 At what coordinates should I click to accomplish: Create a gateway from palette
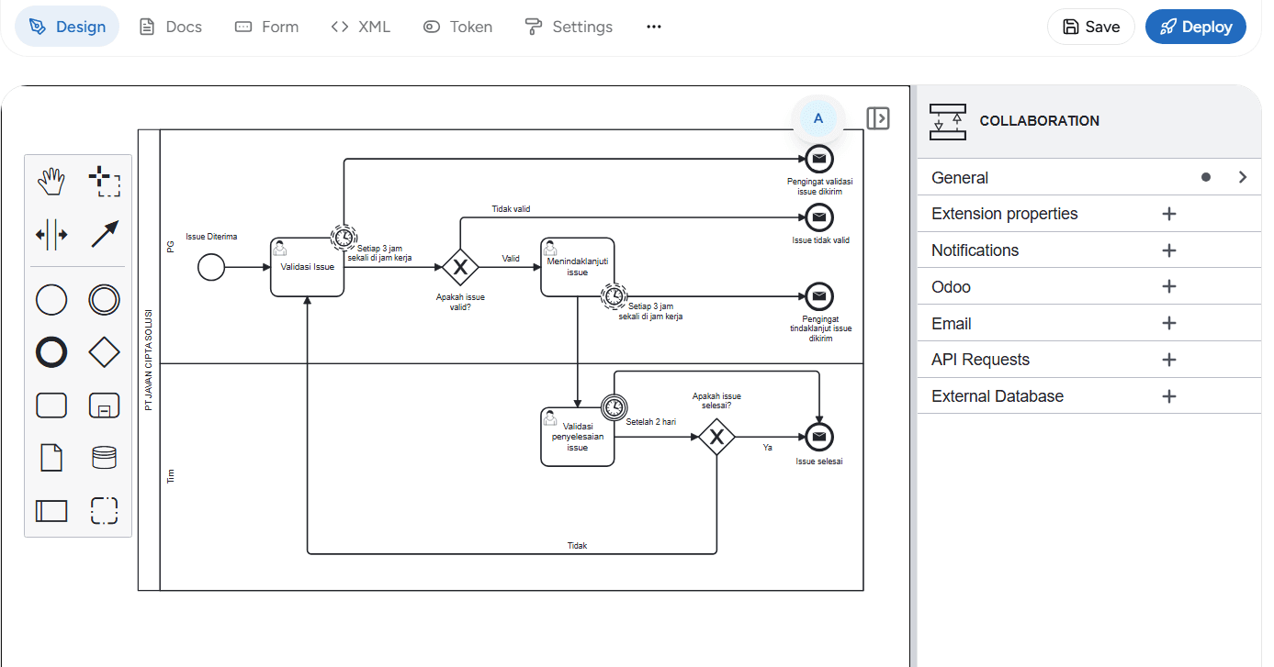coord(105,352)
